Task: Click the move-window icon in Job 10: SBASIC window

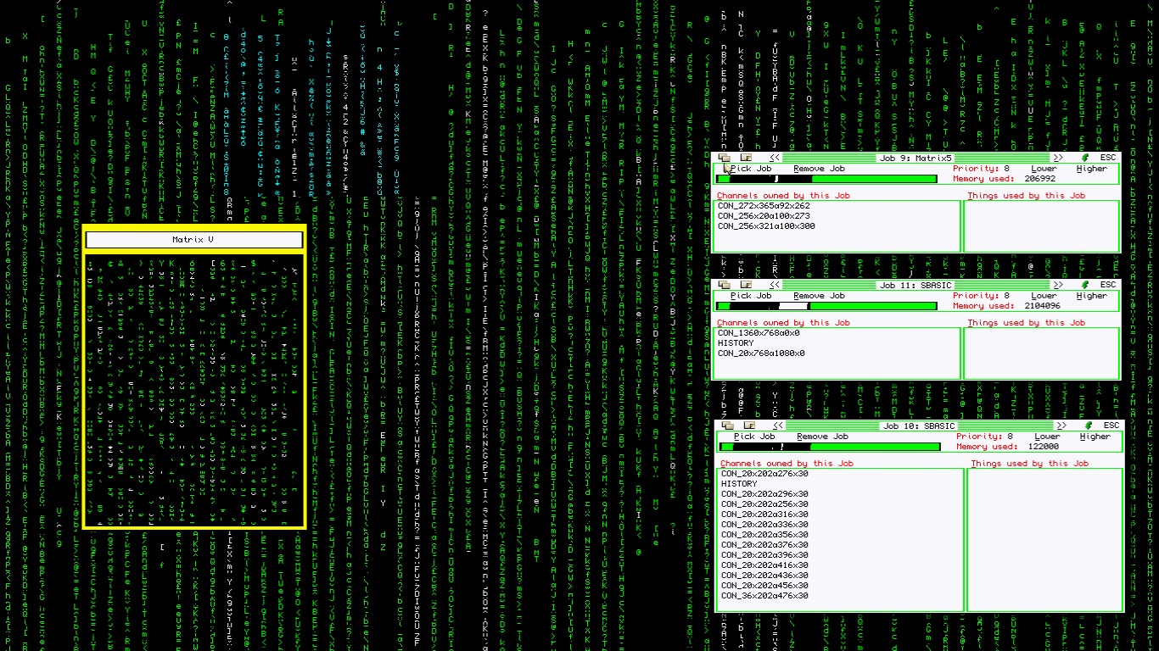Action: click(x=727, y=426)
